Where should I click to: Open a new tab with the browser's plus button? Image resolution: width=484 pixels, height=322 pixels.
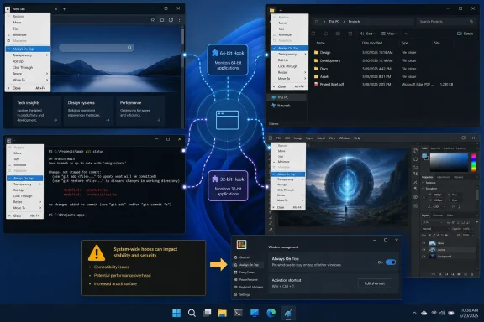click(x=64, y=9)
